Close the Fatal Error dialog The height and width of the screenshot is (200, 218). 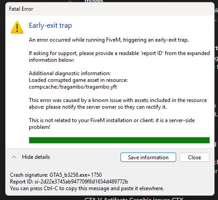point(195,157)
